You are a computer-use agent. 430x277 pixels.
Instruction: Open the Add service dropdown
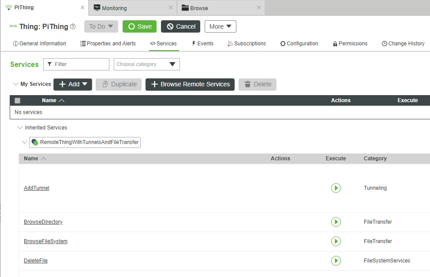[x=73, y=84]
